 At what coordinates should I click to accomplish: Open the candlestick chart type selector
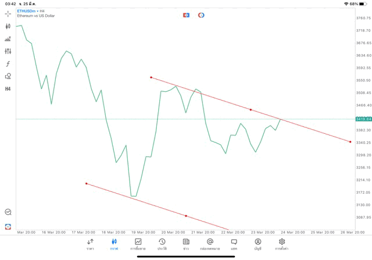click(8, 26)
